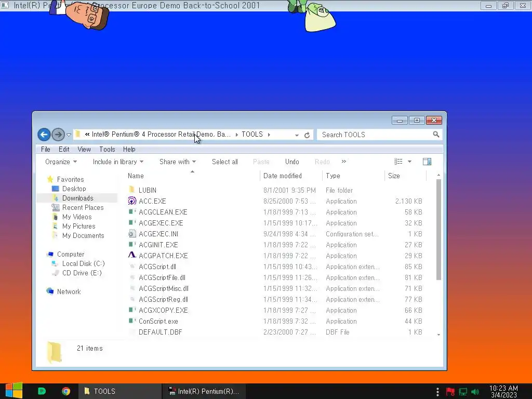Select the ACGCLEAN.EXE icon

pyautogui.click(x=132, y=212)
